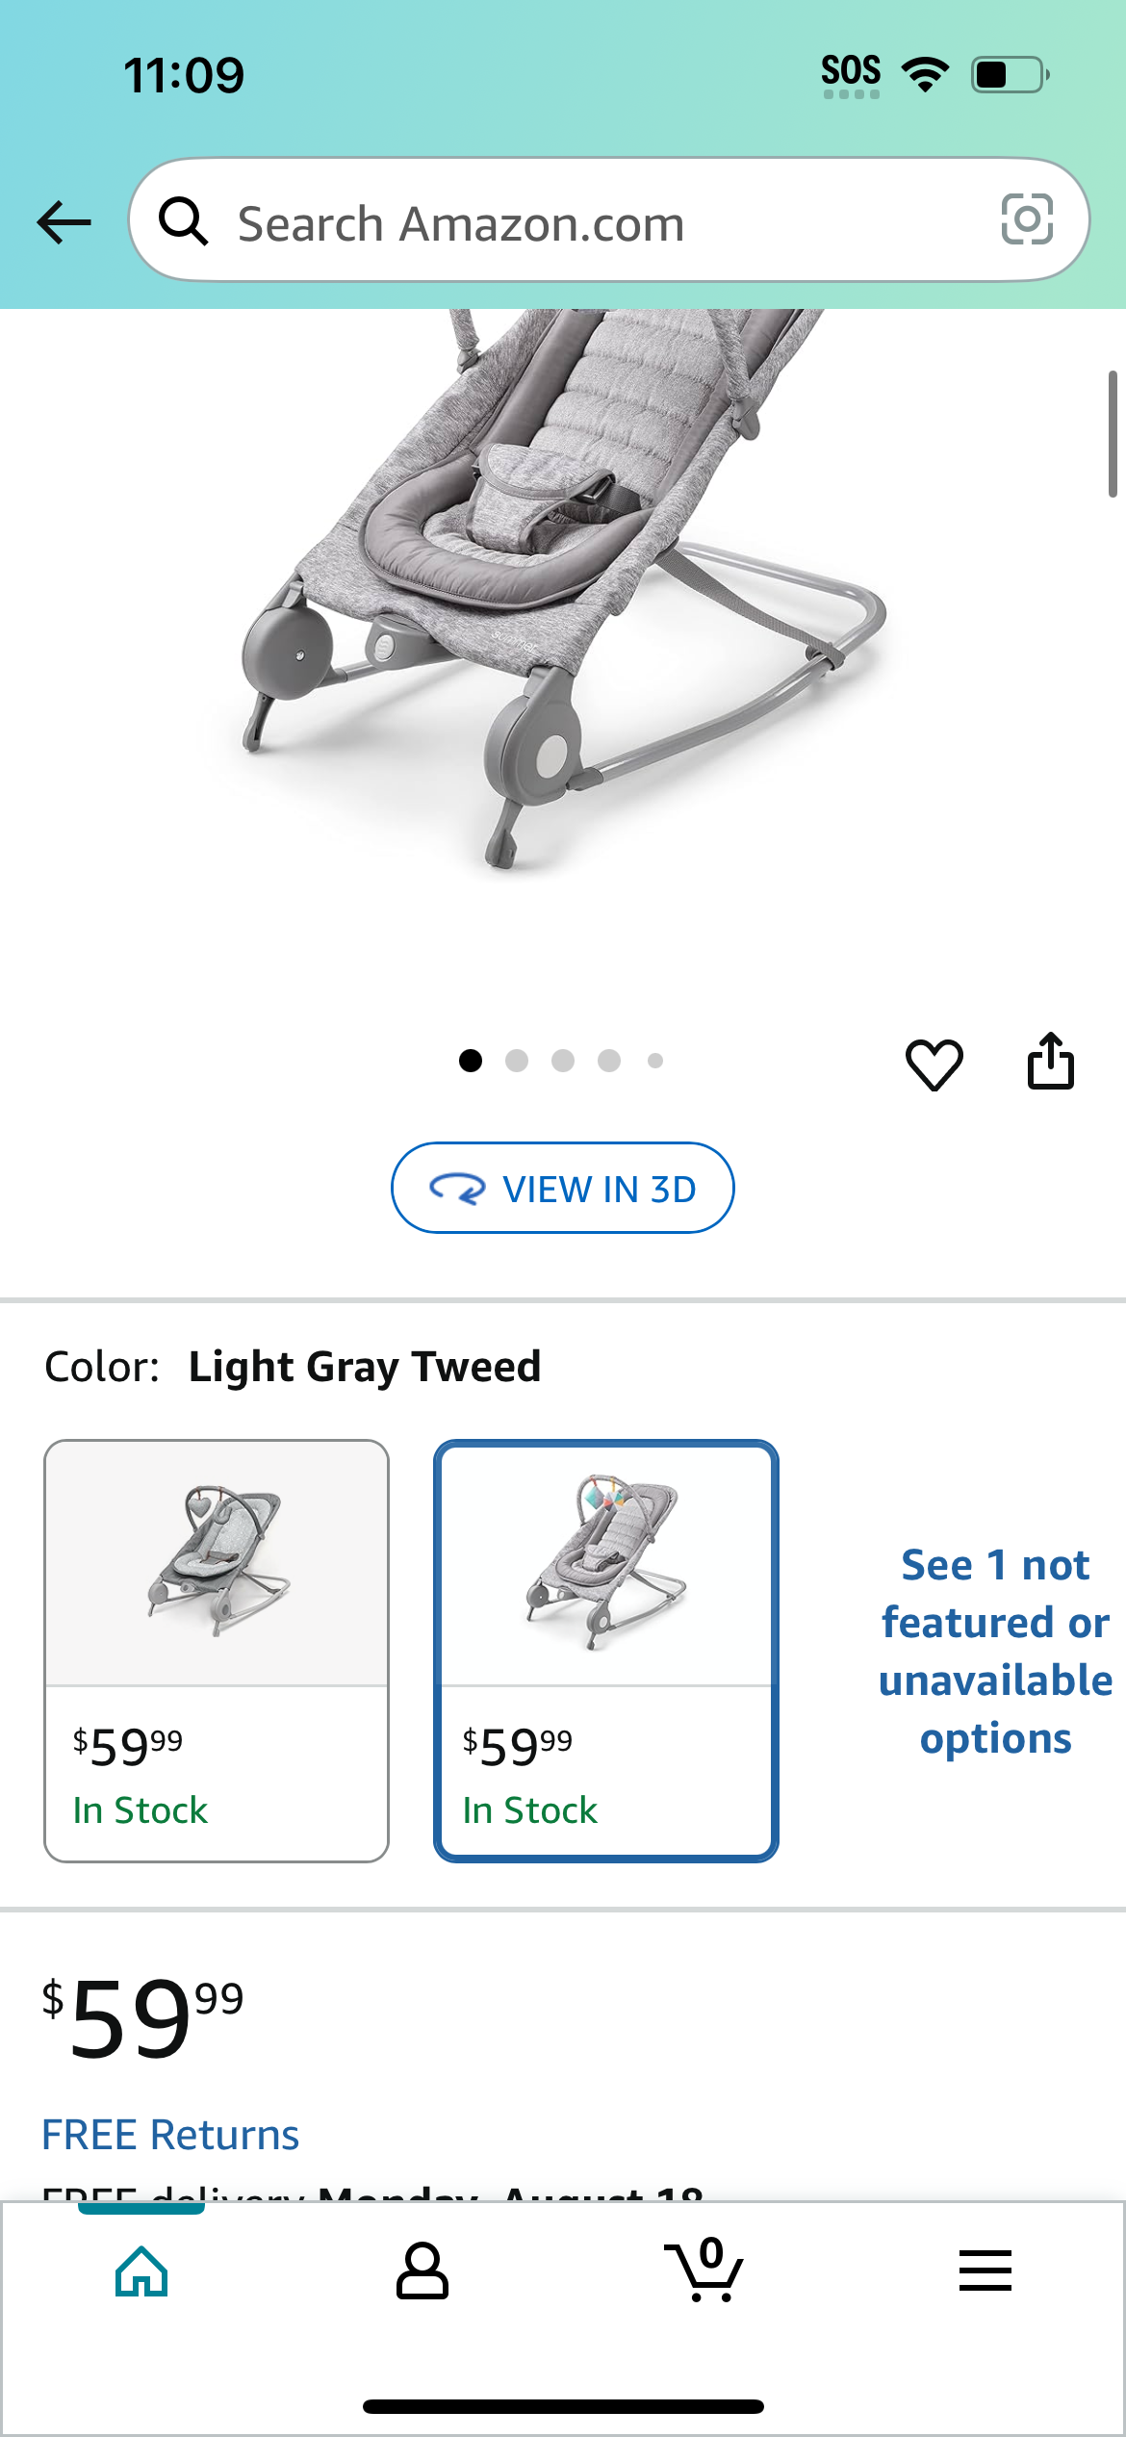Tap the back arrow icon
The image size is (1126, 2437).
[x=64, y=222]
